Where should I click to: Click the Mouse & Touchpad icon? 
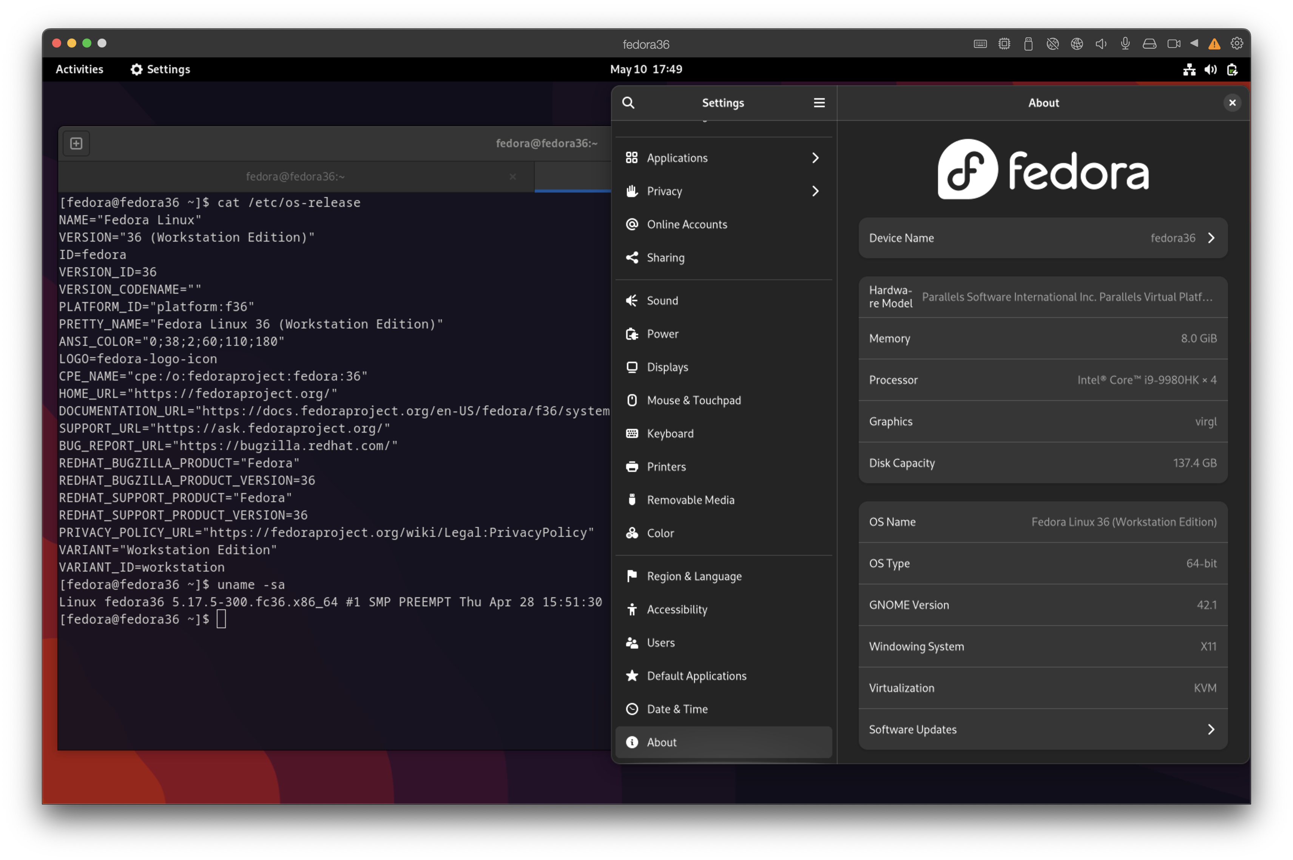point(631,401)
